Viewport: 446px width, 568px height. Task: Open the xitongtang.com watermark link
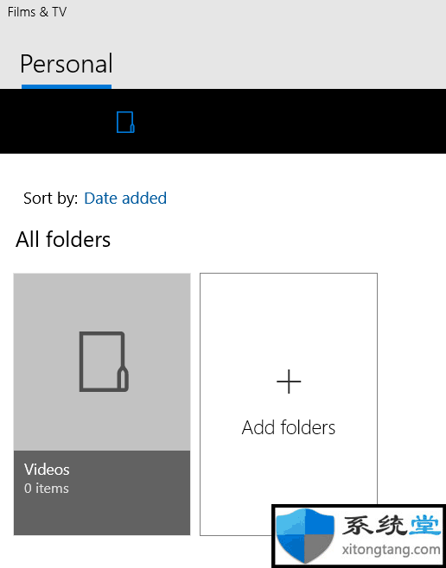(x=391, y=550)
